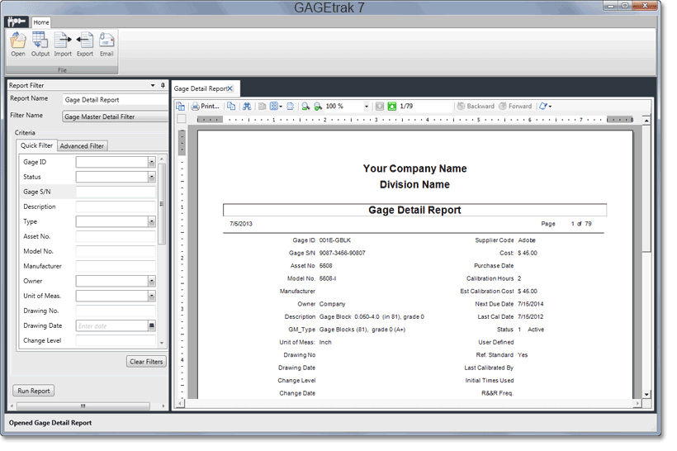Viewport: 677px width, 451px height.
Task: Open the Drawing Date calendar picker
Action: pyautogui.click(x=152, y=325)
